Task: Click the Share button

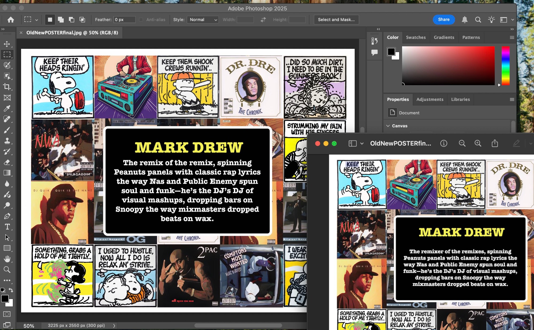Action: pos(444,19)
